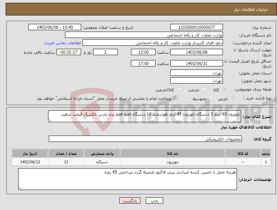277x210 pixels.
Task: Select the خدمت radio button
Action: click(x=204, y=89)
